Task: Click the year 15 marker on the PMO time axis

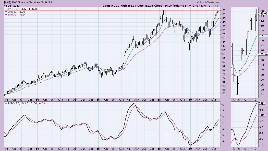Action: 68,149
